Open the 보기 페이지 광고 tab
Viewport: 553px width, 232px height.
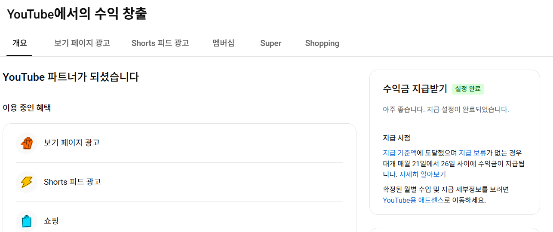coord(82,43)
